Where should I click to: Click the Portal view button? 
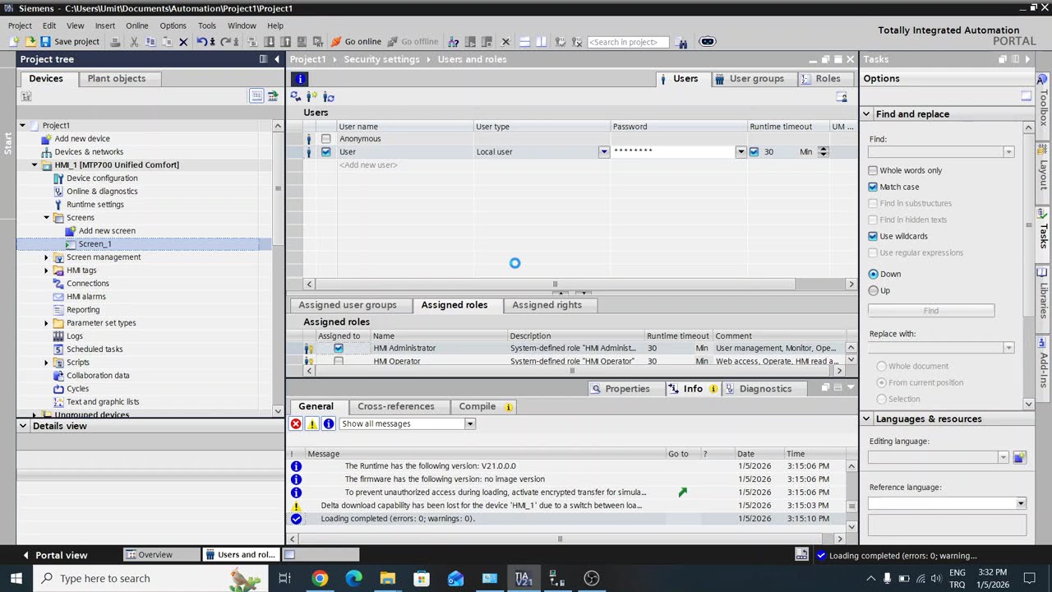pos(54,555)
